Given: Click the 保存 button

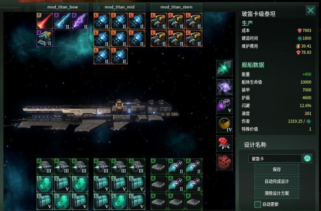Looking at the screenshot, I should click(276, 169).
